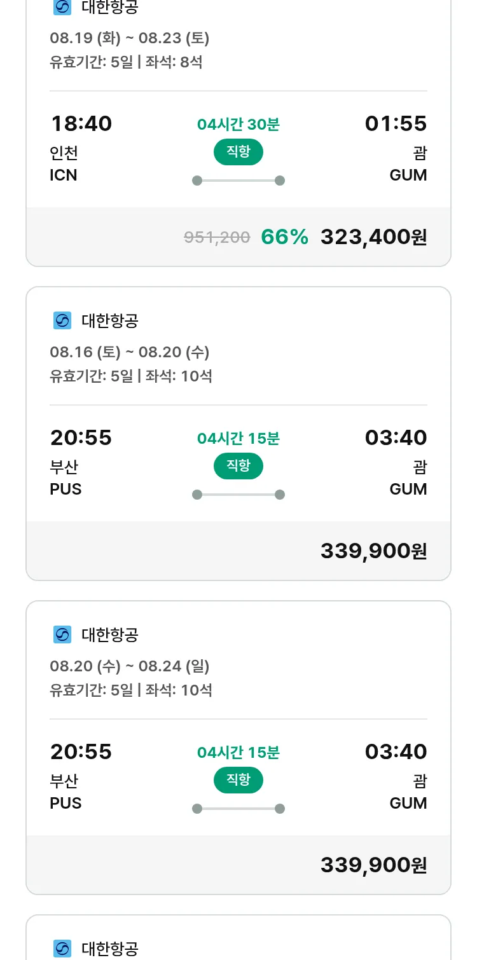Tap the Korean Air logo on the 08.20 (수) ~ 08.24 card
Viewport: 477px width, 960px height.
(62, 634)
